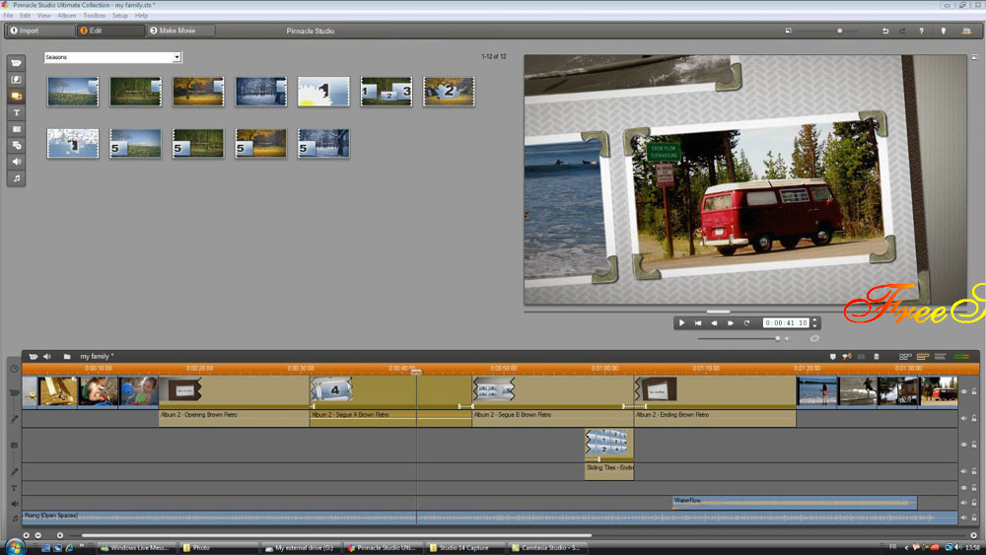Click the Title track T icon
The width and height of the screenshot is (986, 555).
[x=14, y=488]
